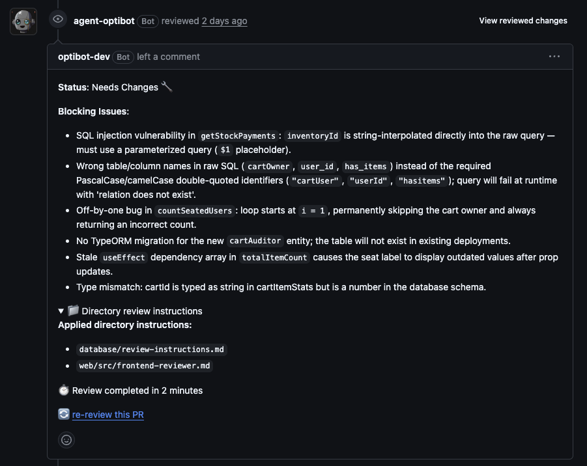Add a reaction with the smiley button
Viewport: 587px width, 466px height.
coord(66,440)
